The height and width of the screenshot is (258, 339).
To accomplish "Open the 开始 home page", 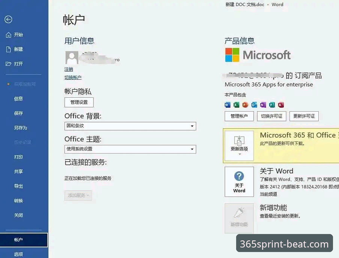I will click(x=18, y=34).
